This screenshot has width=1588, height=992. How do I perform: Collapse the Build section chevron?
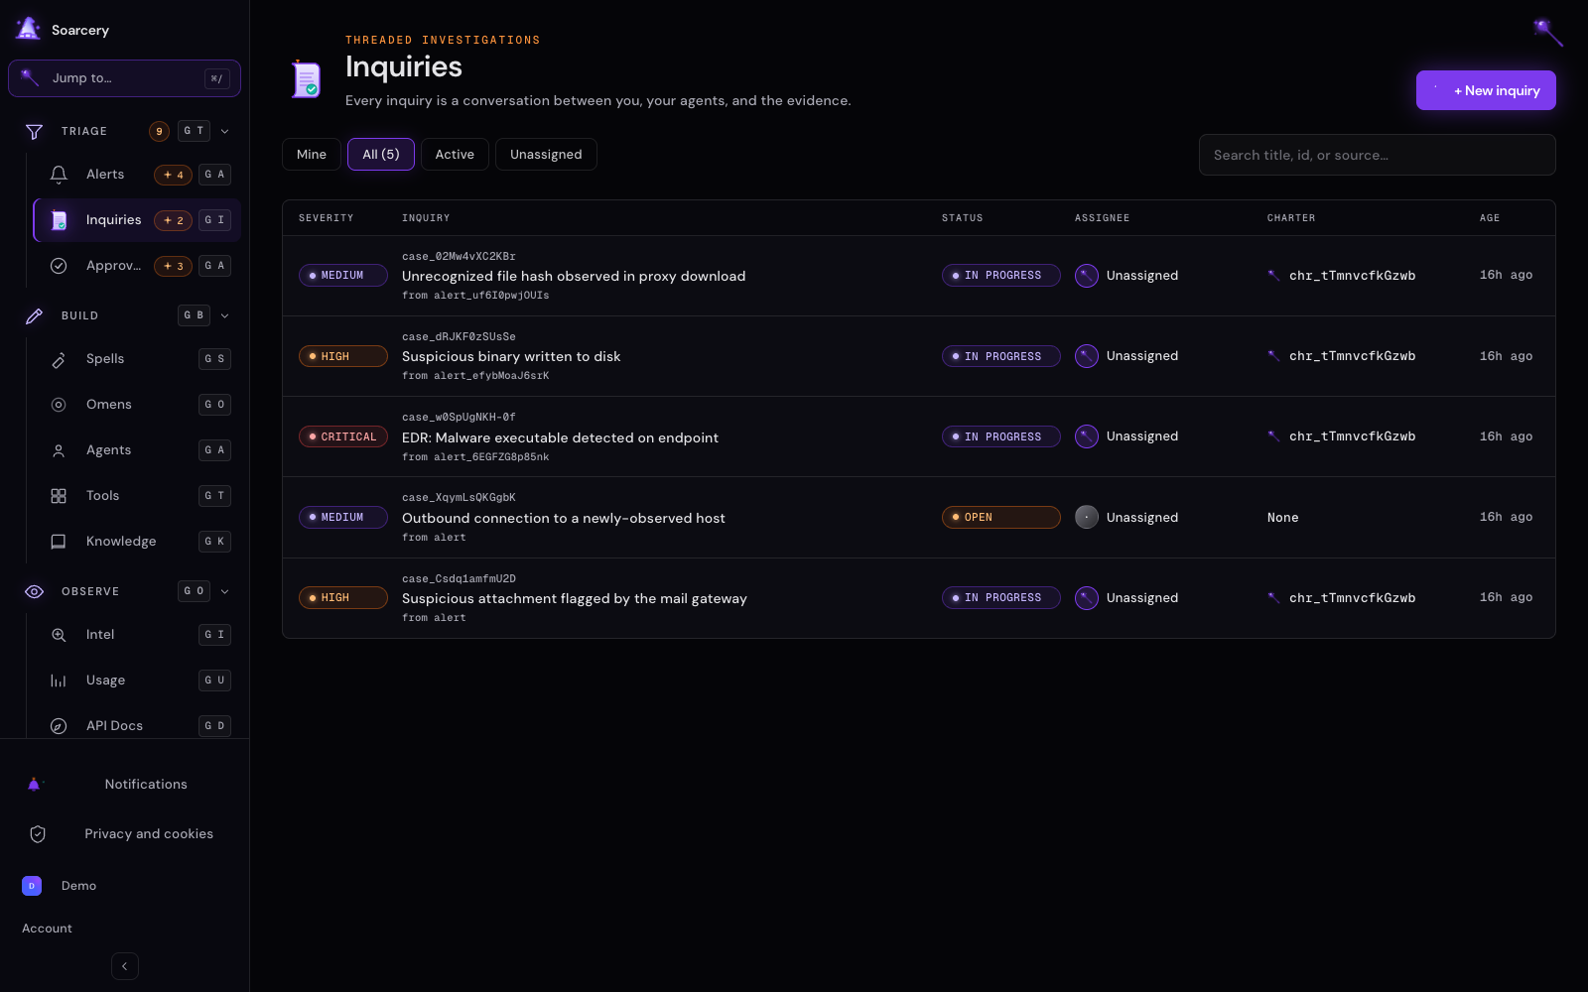point(225,315)
